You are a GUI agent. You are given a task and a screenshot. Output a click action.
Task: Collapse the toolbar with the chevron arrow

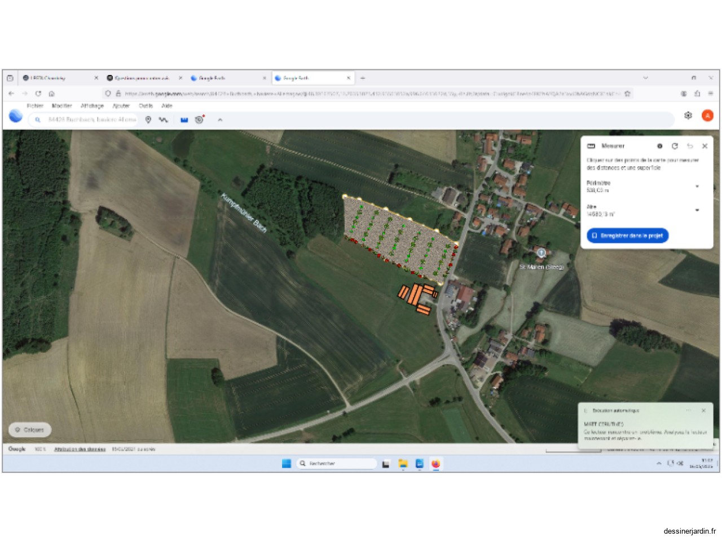pyautogui.click(x=220, y=119)
